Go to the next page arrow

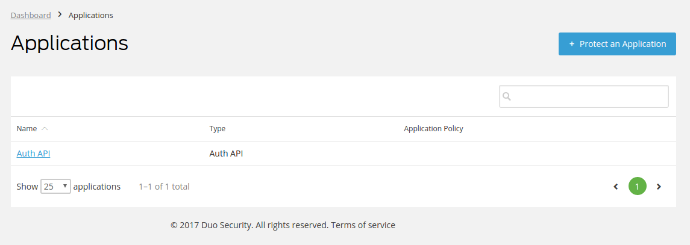point(659,187)
